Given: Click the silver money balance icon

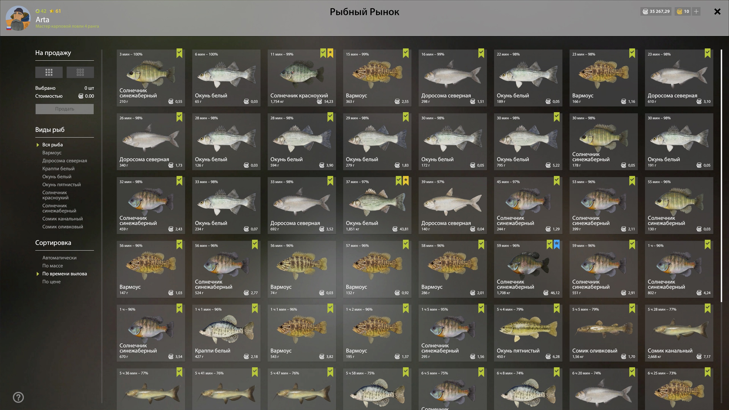Looking at the screenshot, I should click(645, 11).
